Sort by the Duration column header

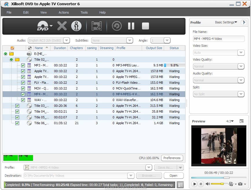pos(60,48)
